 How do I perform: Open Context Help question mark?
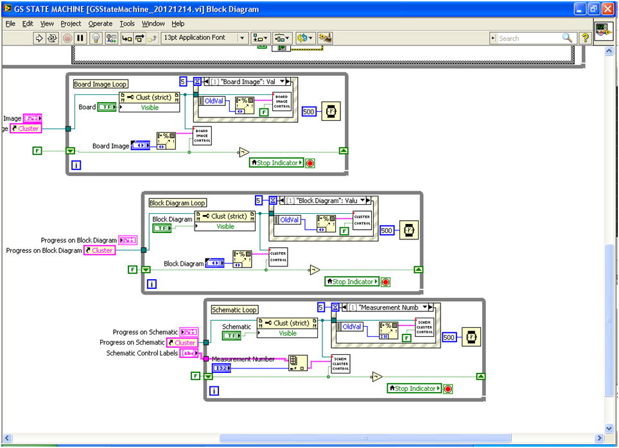click(x=585, y=38)
